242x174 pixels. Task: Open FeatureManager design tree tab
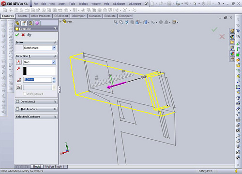click(x=17, y=23)
